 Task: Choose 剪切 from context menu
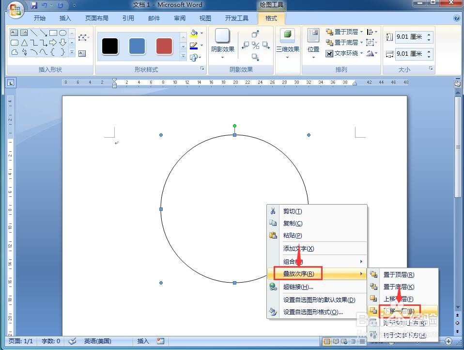click(317, 211)
